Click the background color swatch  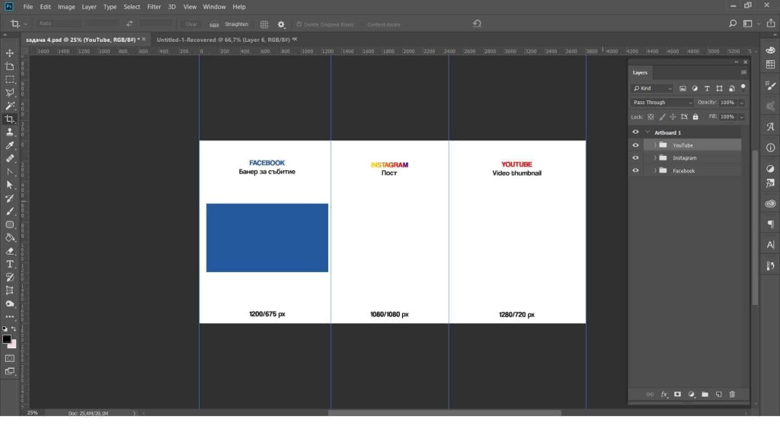tap(13, 344)
